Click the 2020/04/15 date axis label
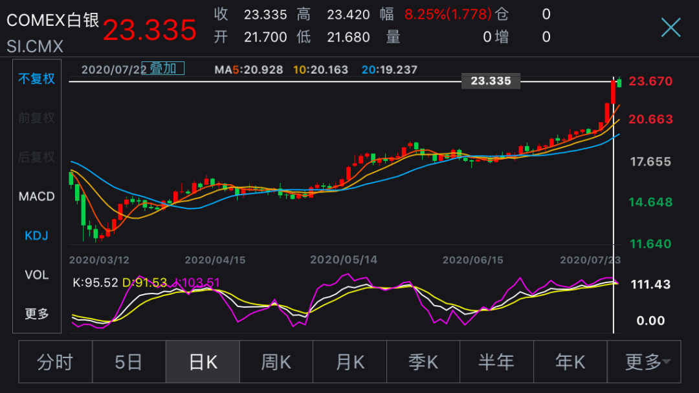 coord(215,260)
